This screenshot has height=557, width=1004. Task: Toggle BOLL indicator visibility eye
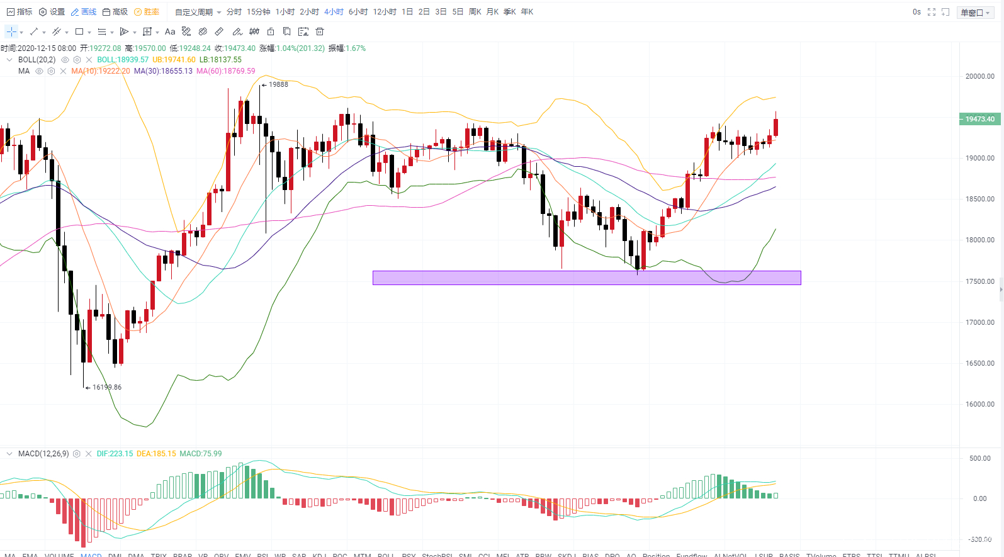tap(65, 60)
